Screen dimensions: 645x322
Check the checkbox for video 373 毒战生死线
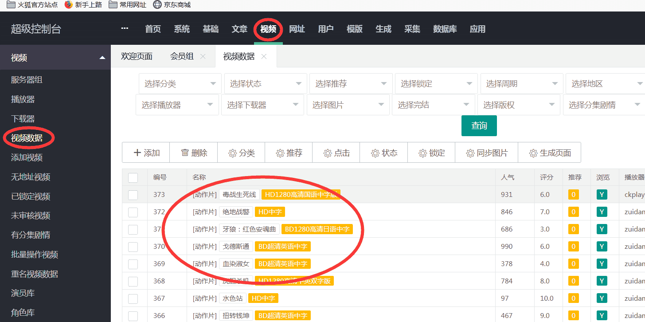tap(133, 194)
